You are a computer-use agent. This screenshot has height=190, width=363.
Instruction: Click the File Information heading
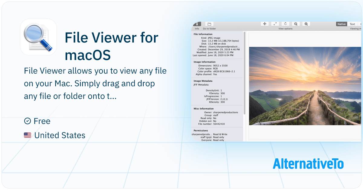pos(203,34)
